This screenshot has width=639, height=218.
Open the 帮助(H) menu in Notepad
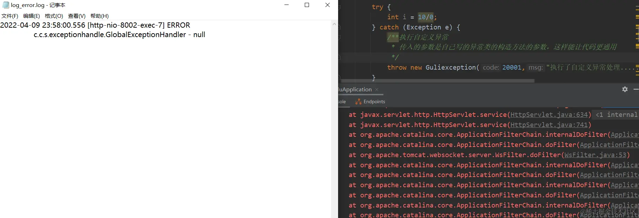(x=100, y=16)
